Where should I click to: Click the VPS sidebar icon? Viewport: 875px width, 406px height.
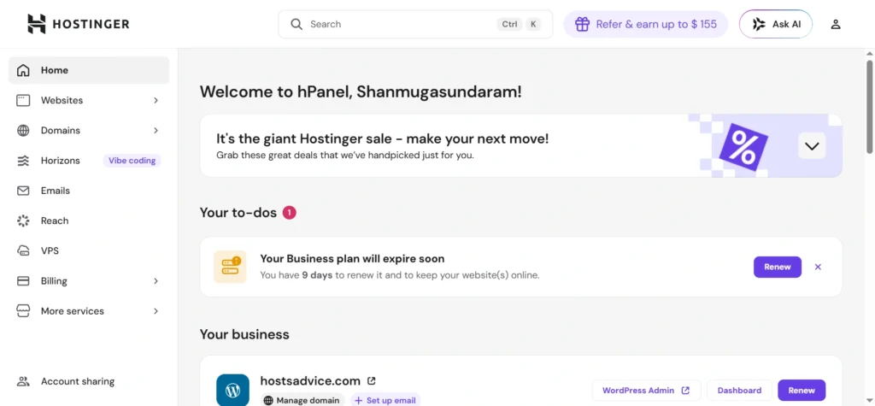coord(23,250)
